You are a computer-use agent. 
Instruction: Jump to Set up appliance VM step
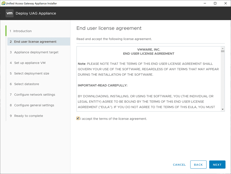(x=30, y=63)
